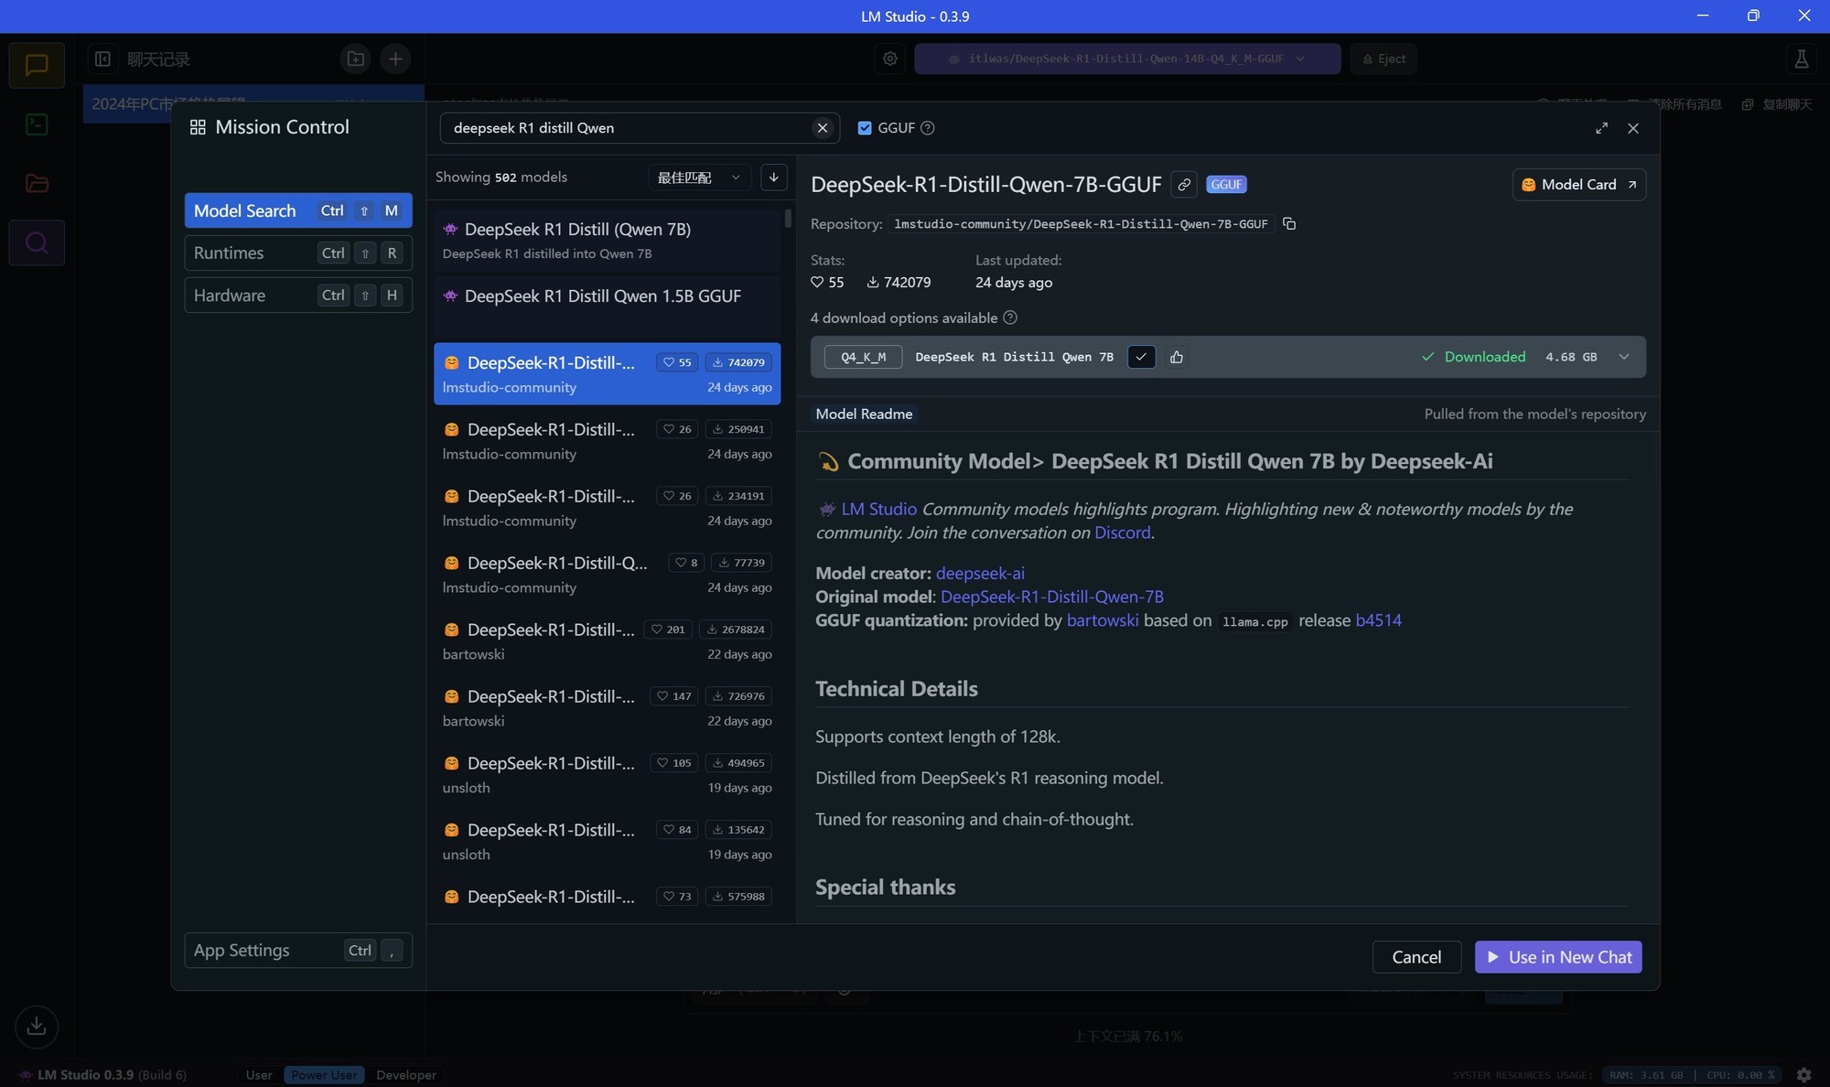Toggle the GGUF checkbox
This screenshot has width=1830, height=1087.
click(865, 128)
